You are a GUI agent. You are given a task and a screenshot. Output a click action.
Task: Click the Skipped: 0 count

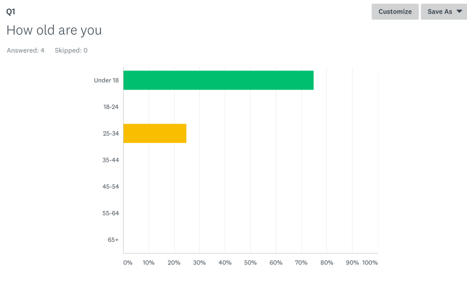pyautogui.click(x=71, y=50)
